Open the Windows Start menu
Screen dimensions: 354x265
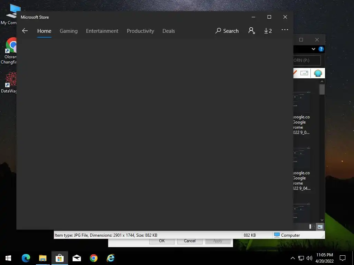pyautogui.click(x=8, y=258)
